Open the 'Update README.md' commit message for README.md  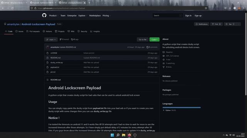coord(92,58)
